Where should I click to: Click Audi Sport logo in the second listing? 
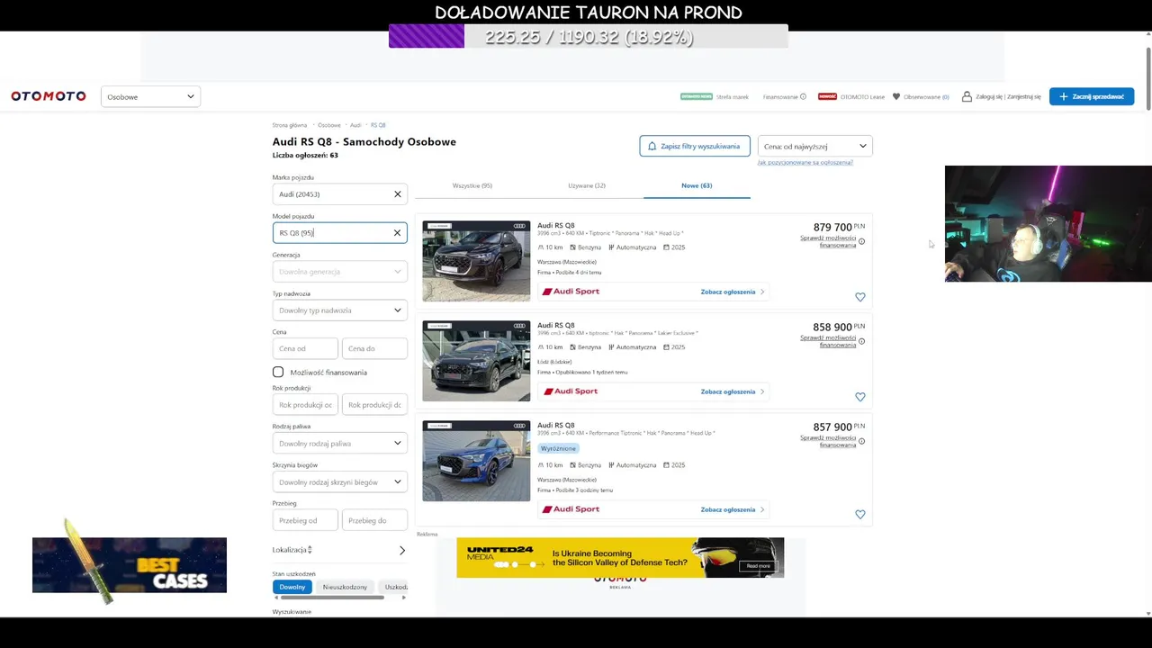coord(571,391)
